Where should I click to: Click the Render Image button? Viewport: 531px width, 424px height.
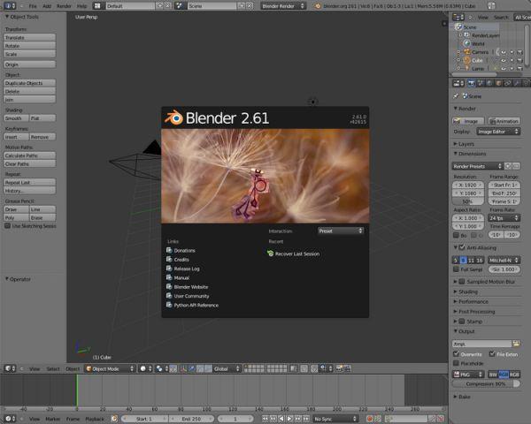467,121
